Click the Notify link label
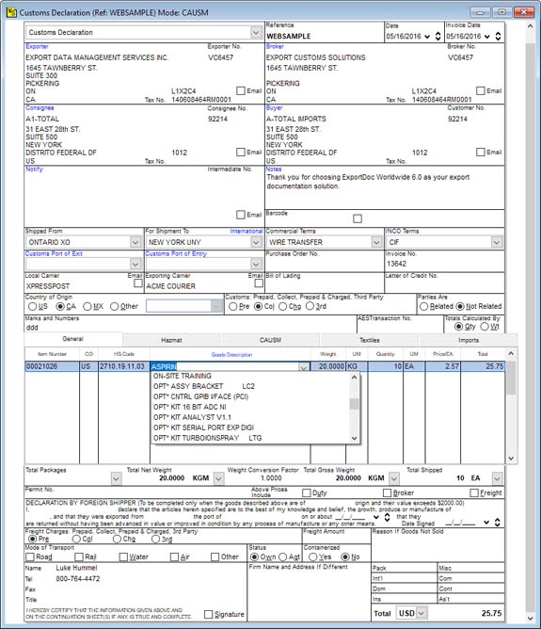The height and width of the screenshot is (629, 541). click(34, 169)
